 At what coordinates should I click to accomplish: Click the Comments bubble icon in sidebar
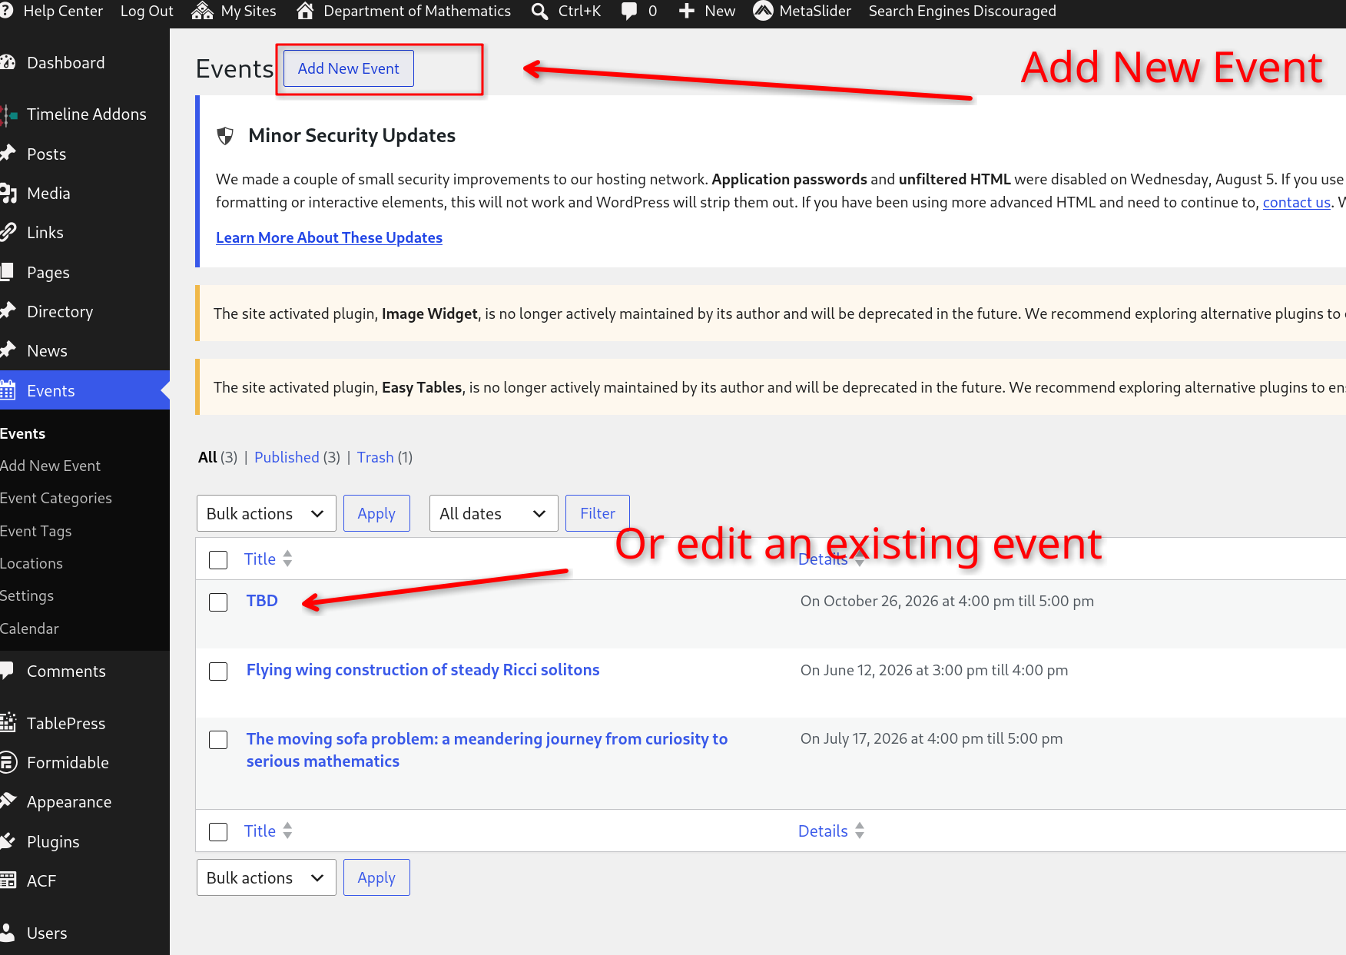[x=7, y=671]
